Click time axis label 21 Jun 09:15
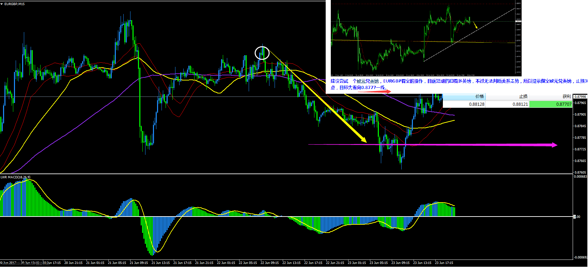The image size is (588, 267). (x=139, y=263)
